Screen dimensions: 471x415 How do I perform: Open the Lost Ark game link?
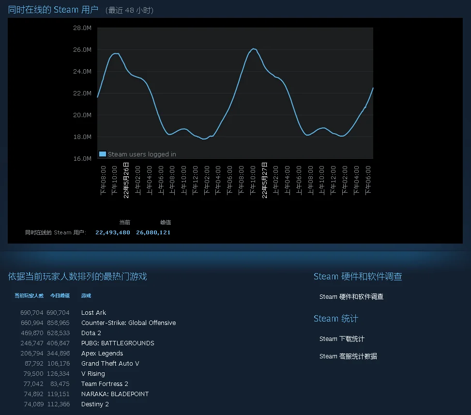pyautogui.click(x=93, y=312)
